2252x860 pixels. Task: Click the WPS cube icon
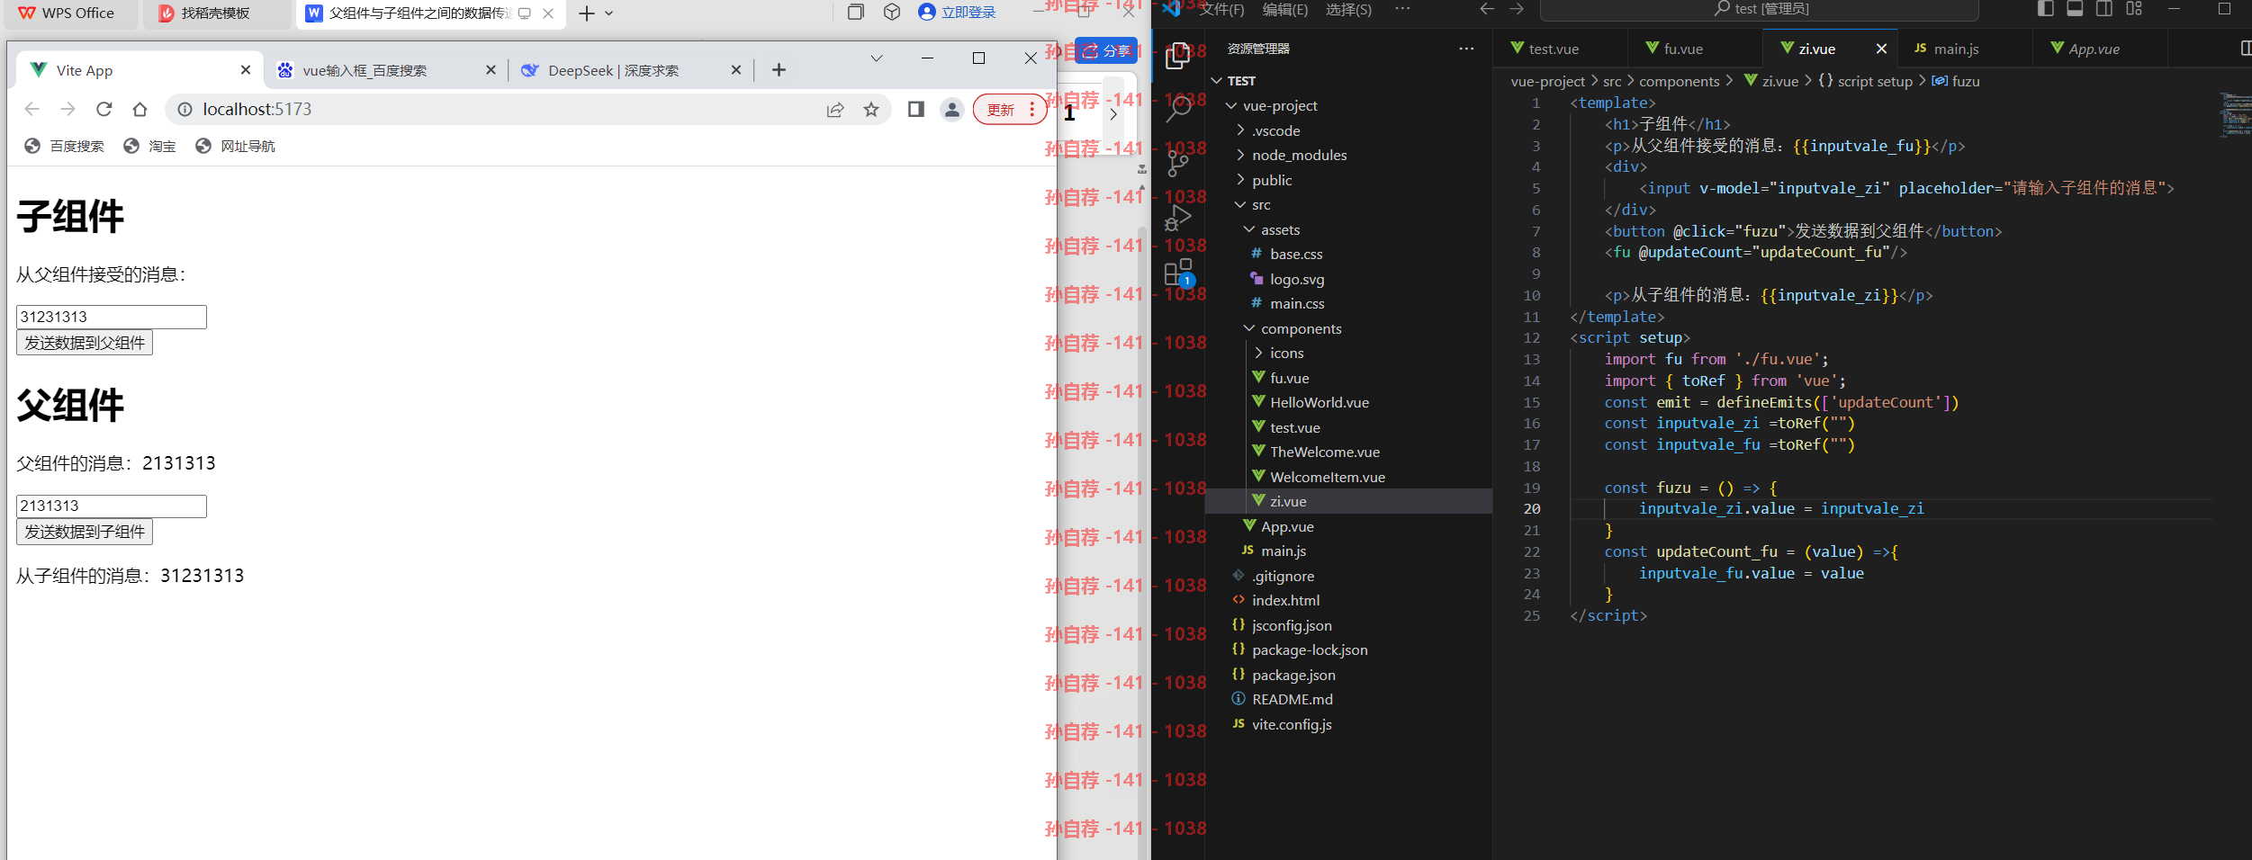pyautogui.click(x=892, y=12)
